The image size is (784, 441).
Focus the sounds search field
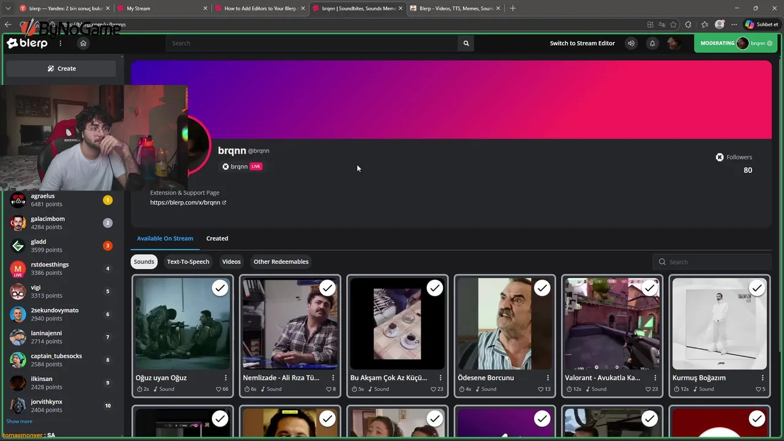711,262
